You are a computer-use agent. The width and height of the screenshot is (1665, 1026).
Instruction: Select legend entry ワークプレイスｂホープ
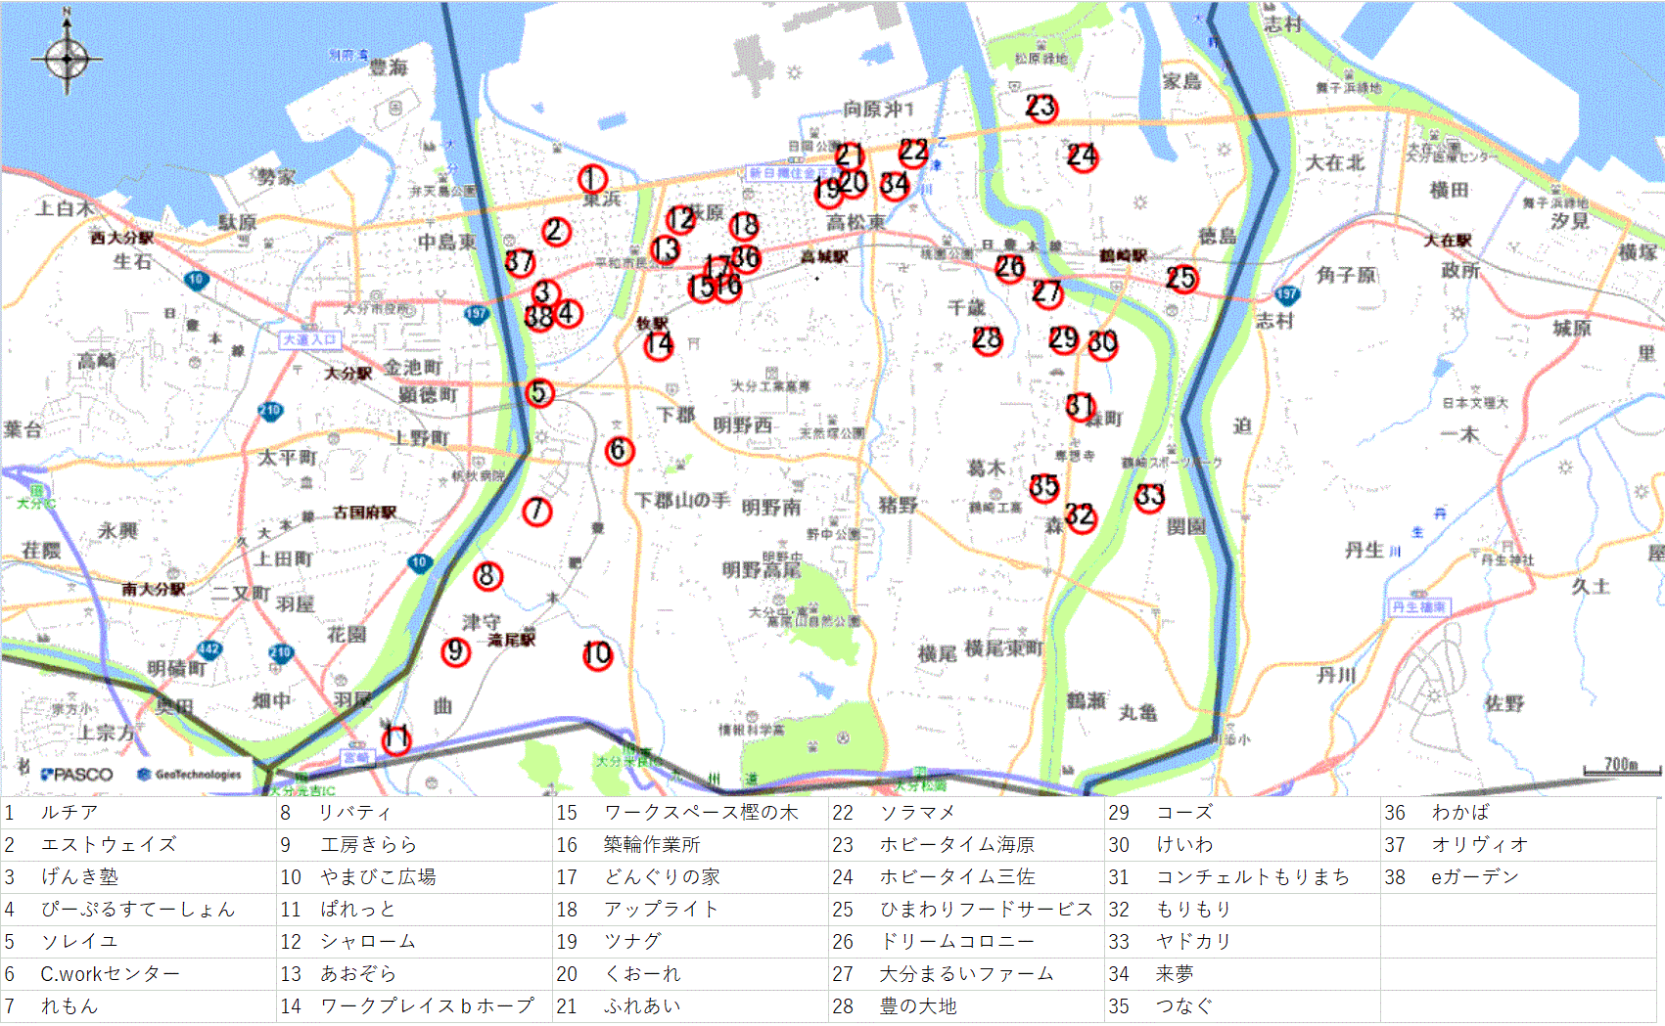(427, 1005)
